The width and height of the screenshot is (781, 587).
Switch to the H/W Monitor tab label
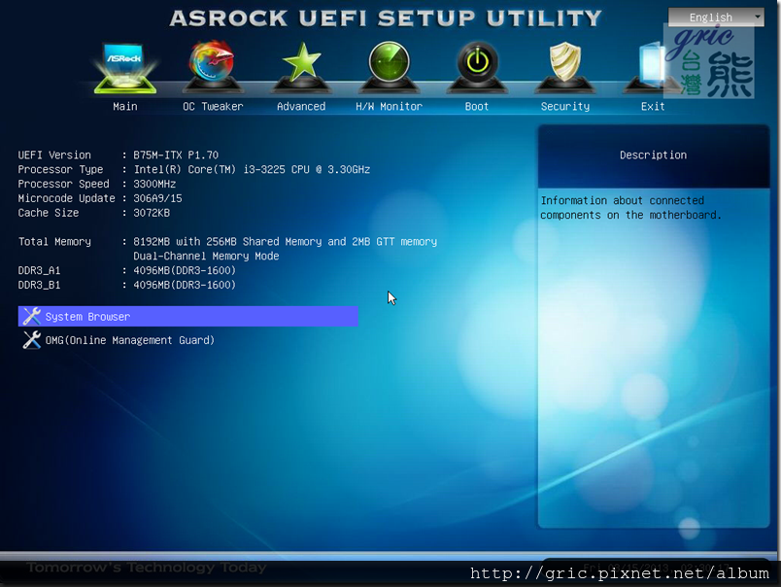389,106
